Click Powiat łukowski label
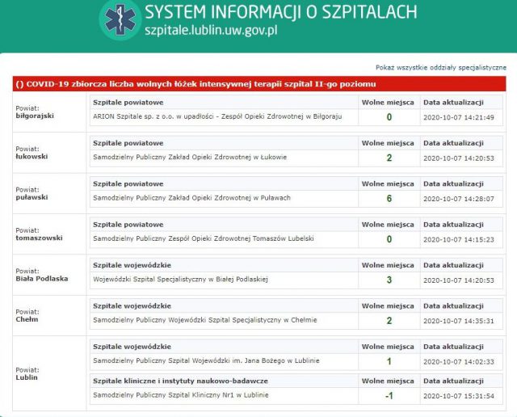This screenshot has height=417, width=517. click(32, 153)
